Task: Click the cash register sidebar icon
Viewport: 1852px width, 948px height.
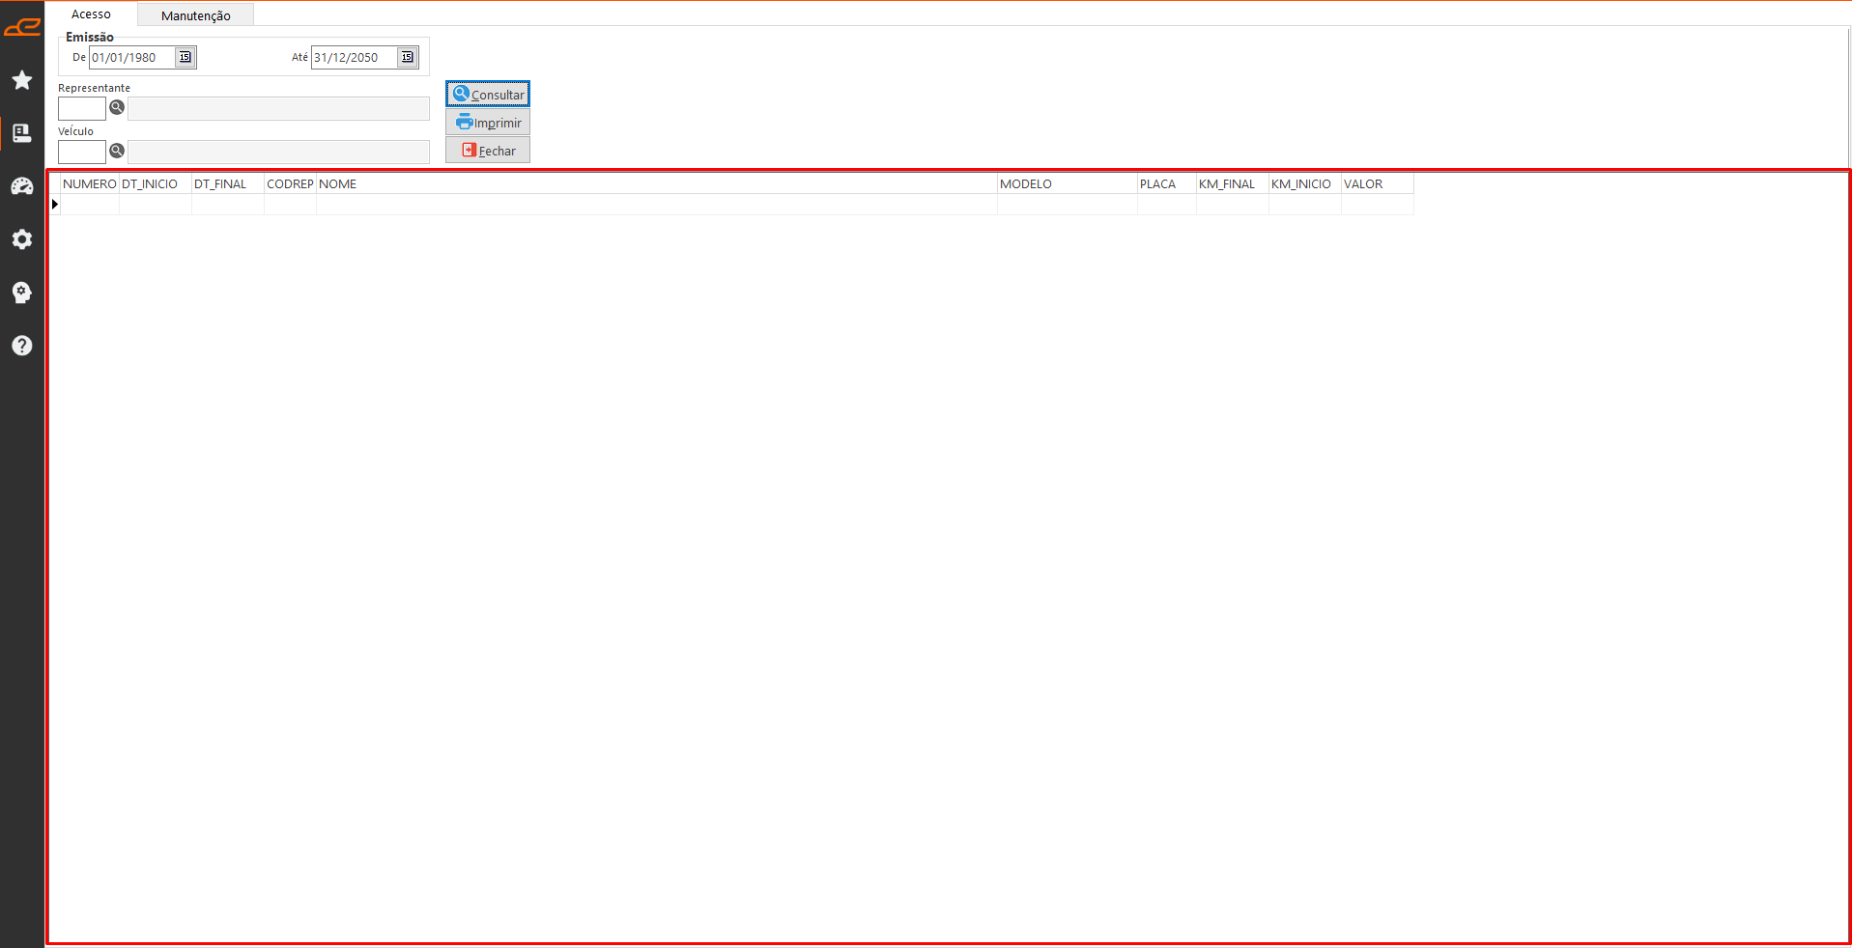Action: click(21, 133)
